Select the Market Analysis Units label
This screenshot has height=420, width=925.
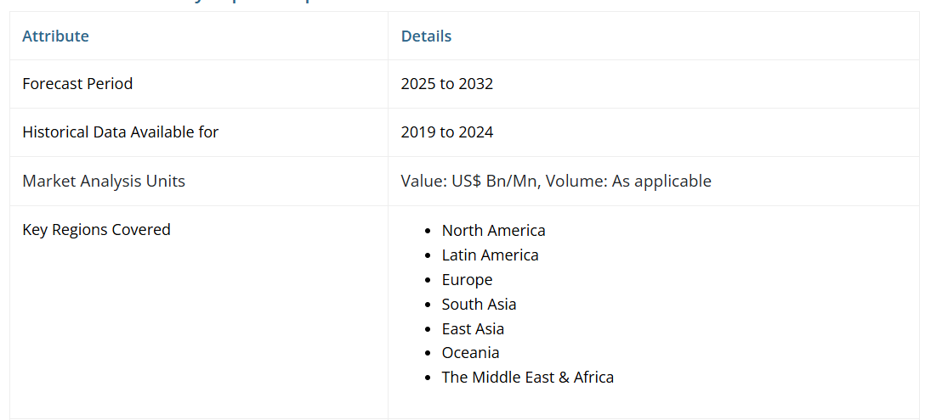(103, 181)
